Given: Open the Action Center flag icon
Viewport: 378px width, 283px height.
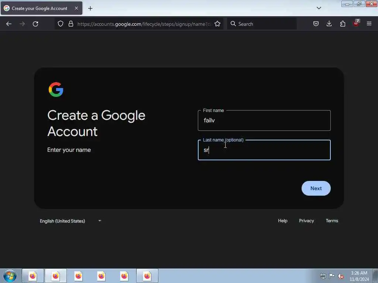Looking at the screenshot, I should point(332,276).
